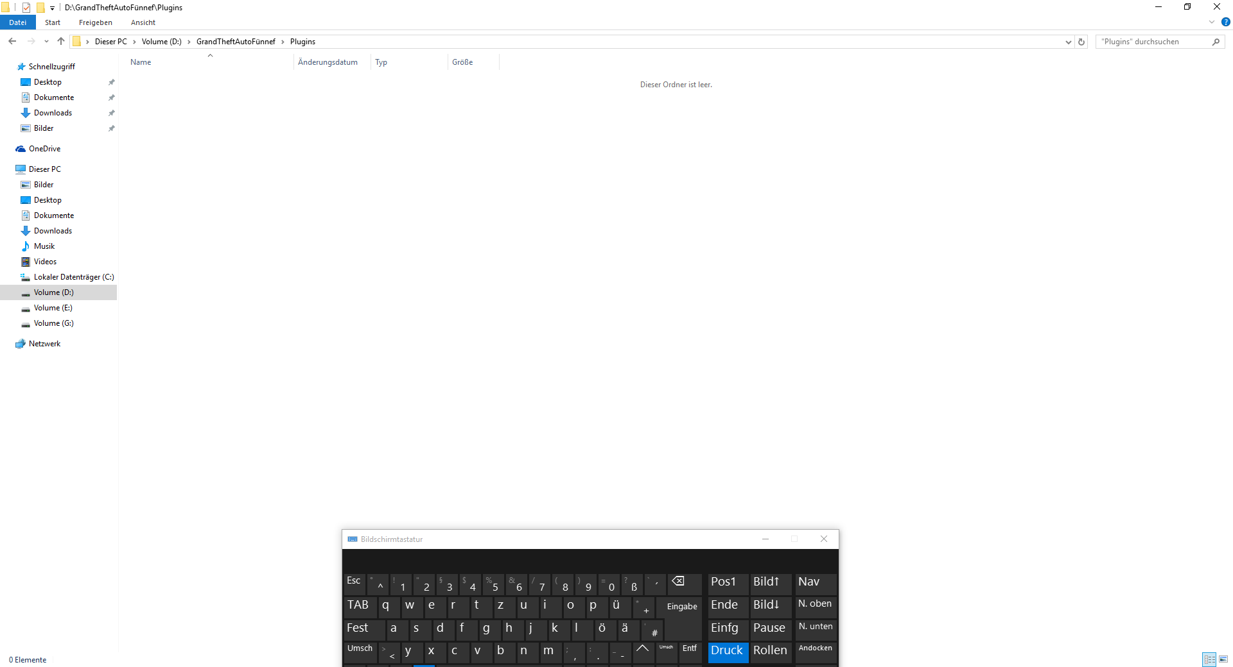Open Explorer help question mark icon

(1225, 22)
